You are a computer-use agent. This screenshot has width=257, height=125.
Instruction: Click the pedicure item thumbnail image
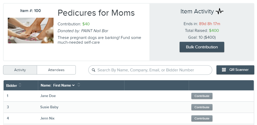click(x=31, y=31)
